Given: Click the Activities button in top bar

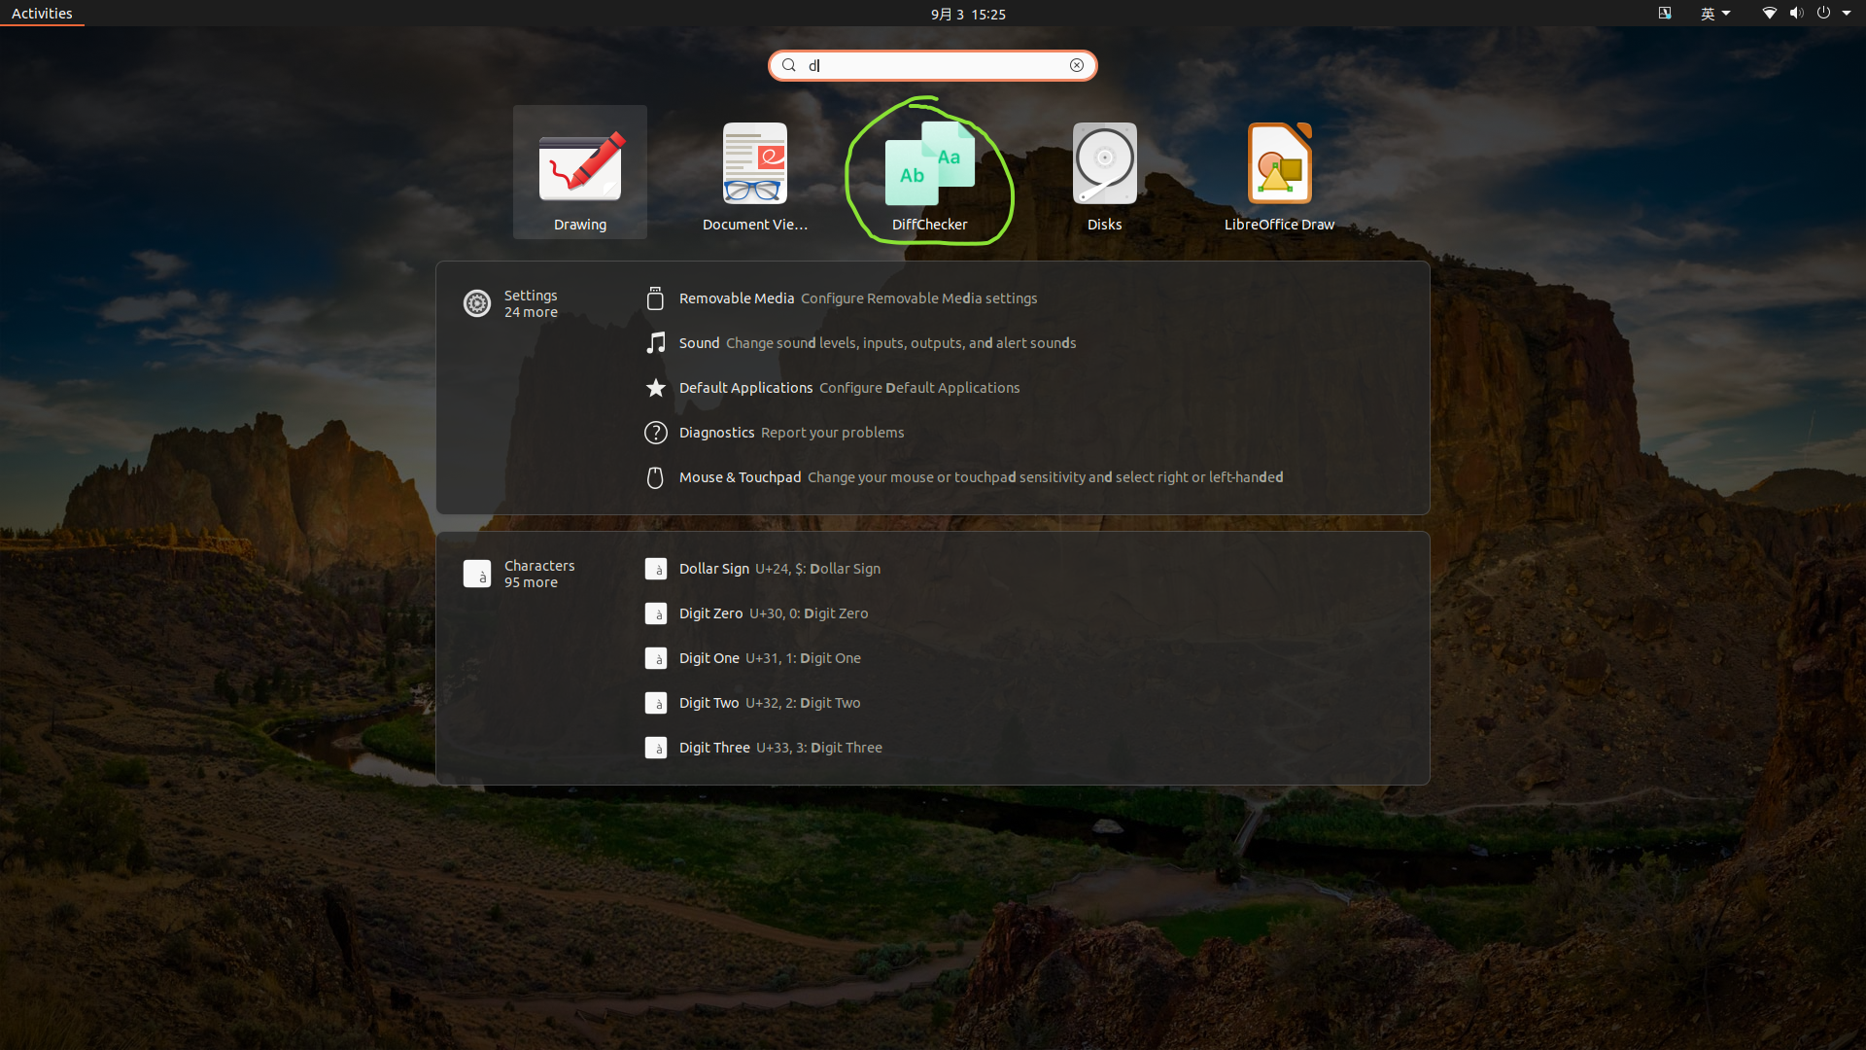Looking at the screenshot, I should point(42,14).
